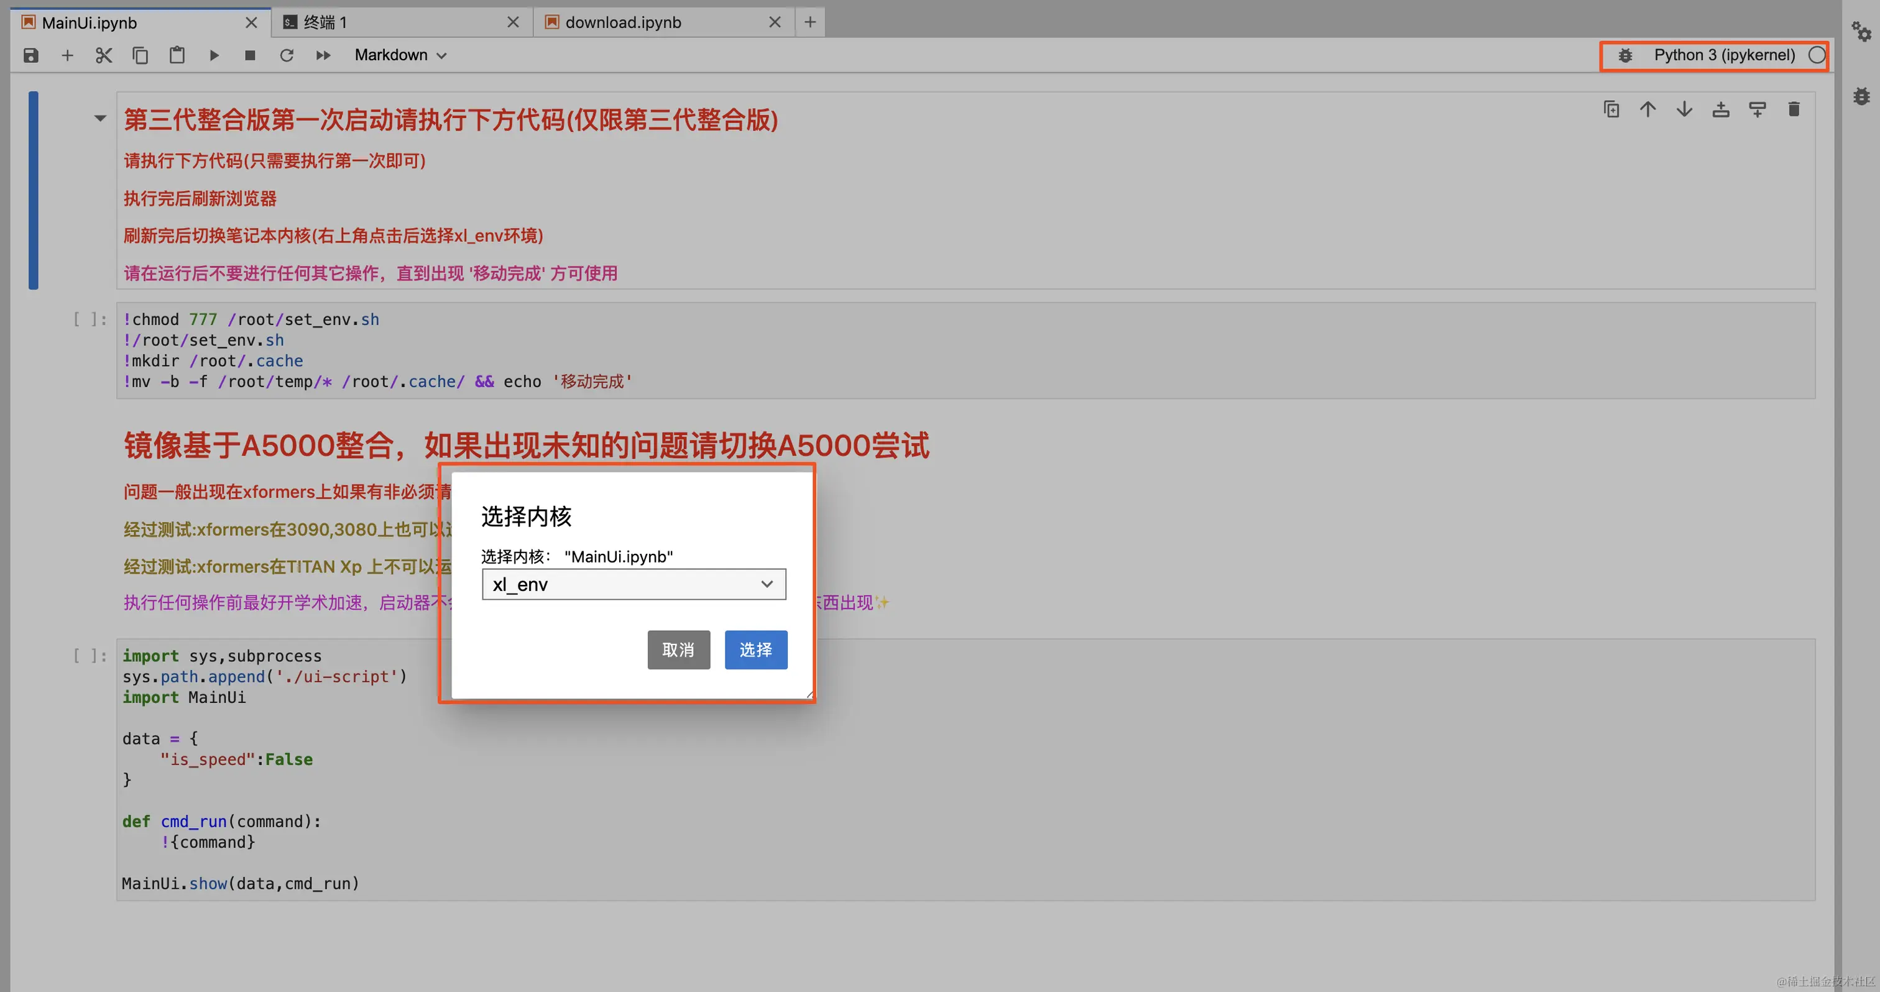
Task: Click the 取消 cancel button
Action: (x=678, y=649)
